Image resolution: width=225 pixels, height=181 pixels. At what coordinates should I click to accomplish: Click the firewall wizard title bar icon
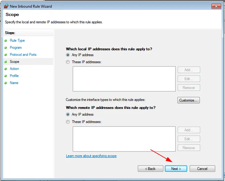(x=6, y=6)
